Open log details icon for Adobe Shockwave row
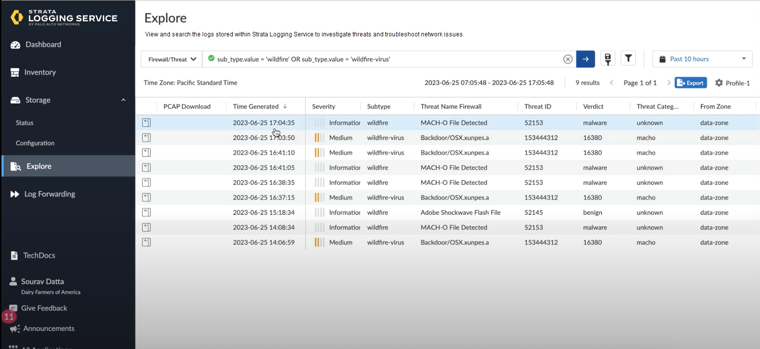Viewport: 760px width, 349px height. (x=146, y=212)
